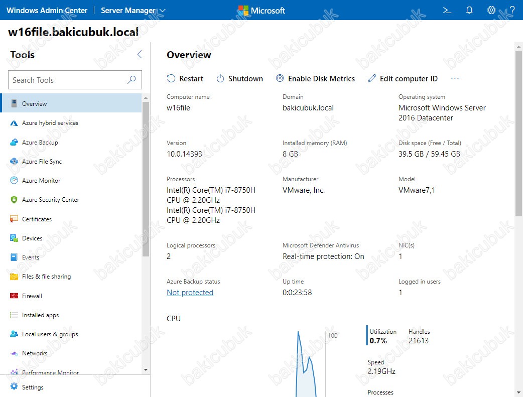
Task: Expand the Server Manager dropdown
Action: [133, 11]
